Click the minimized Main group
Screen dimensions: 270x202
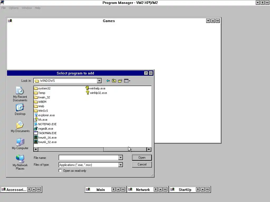[x=105, y=189]
